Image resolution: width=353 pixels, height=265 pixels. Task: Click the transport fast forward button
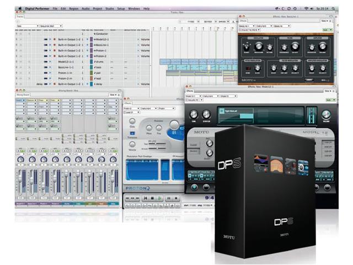(x=137, y=198)
